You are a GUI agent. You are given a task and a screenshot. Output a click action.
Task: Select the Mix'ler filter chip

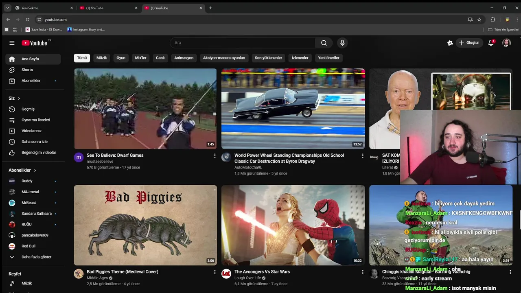coord(140,58)
